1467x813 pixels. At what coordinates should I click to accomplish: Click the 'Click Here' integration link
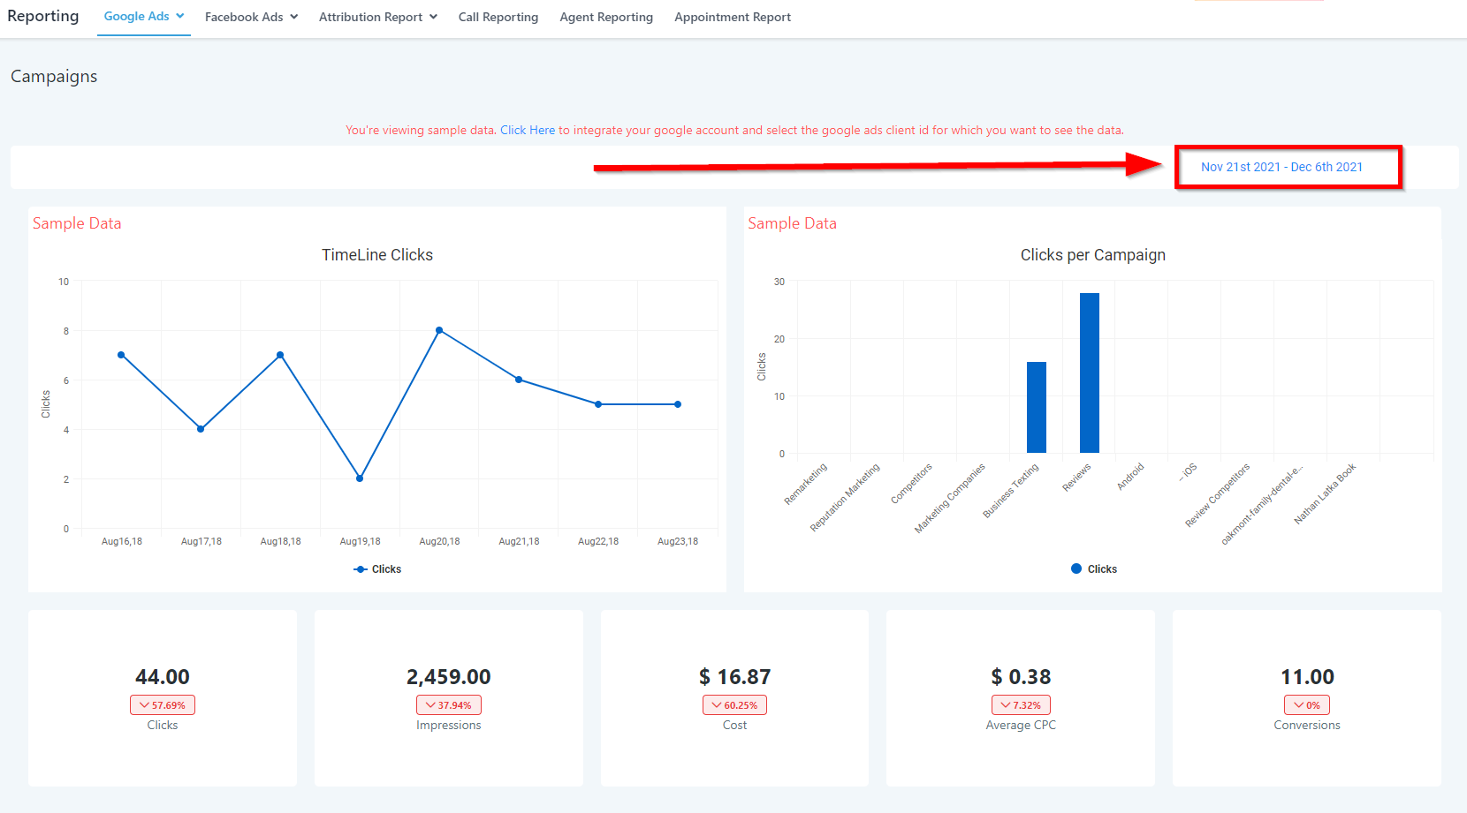(x=528, y=130)
